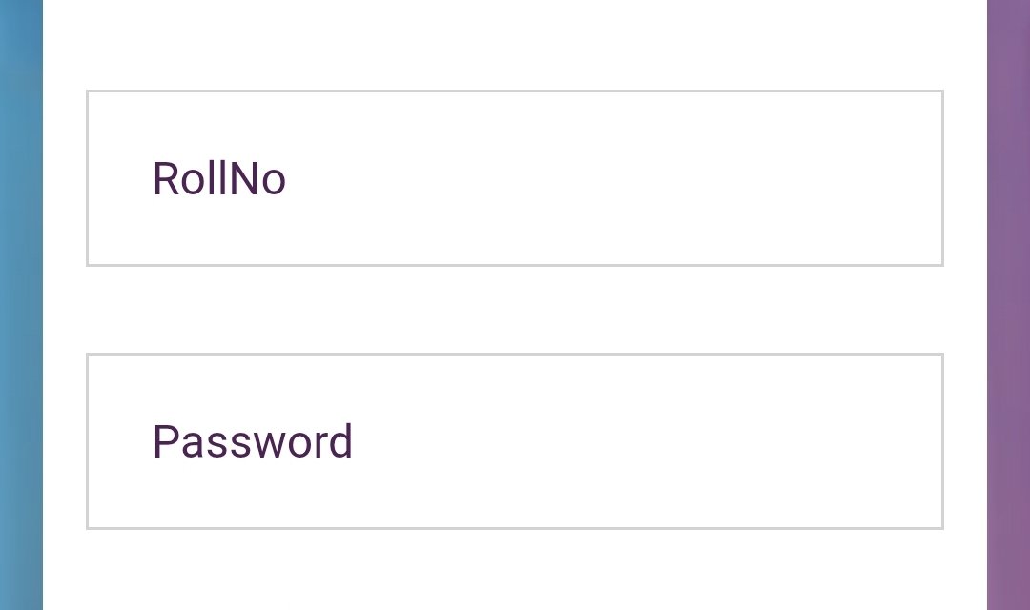1030x610 pixels.
Task: Select the field labeled Password
Action: pyautogui.click(x=515, y=441)
